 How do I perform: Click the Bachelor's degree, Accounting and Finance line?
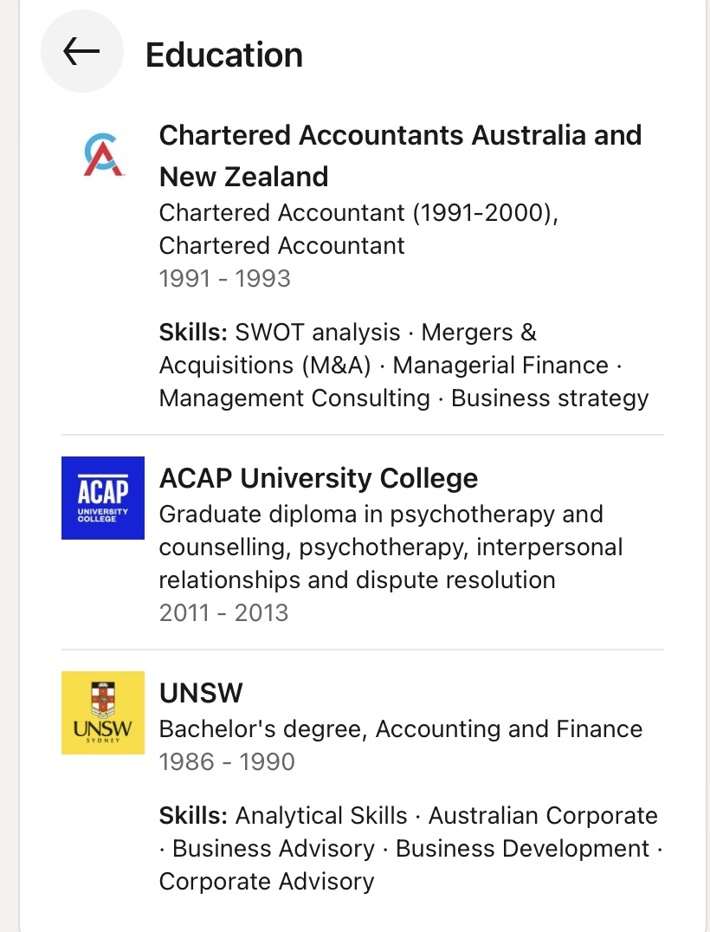pos(401,729)
